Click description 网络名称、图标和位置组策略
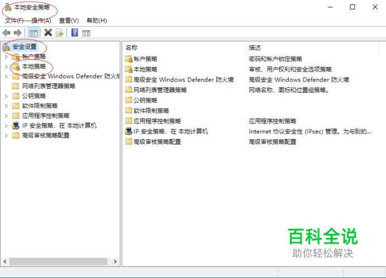 pyautogui.click(x=289, y=90)
